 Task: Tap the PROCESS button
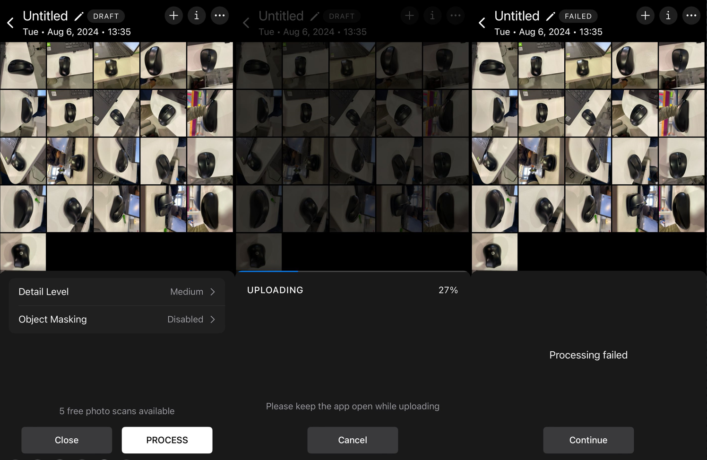167,440
